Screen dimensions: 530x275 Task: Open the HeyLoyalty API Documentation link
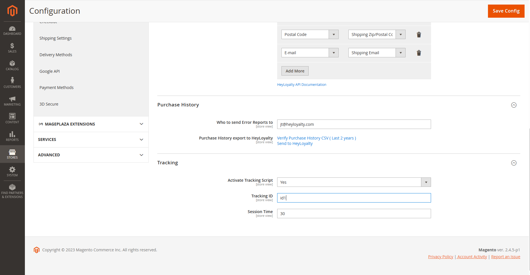coord(301,85)
